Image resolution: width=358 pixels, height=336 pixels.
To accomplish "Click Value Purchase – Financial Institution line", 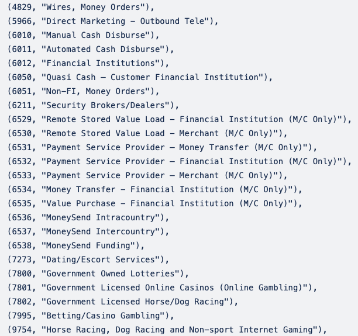I will tap(155, 203).
